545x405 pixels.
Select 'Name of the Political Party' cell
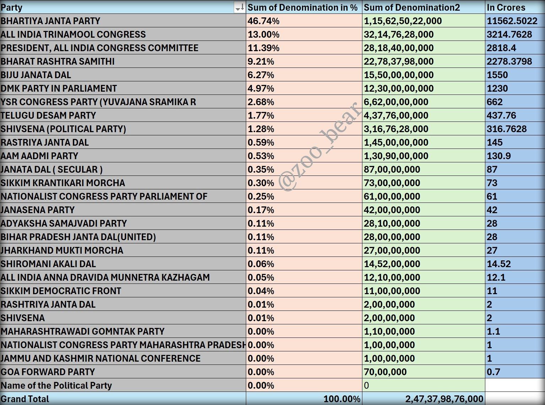coord(123,385)
